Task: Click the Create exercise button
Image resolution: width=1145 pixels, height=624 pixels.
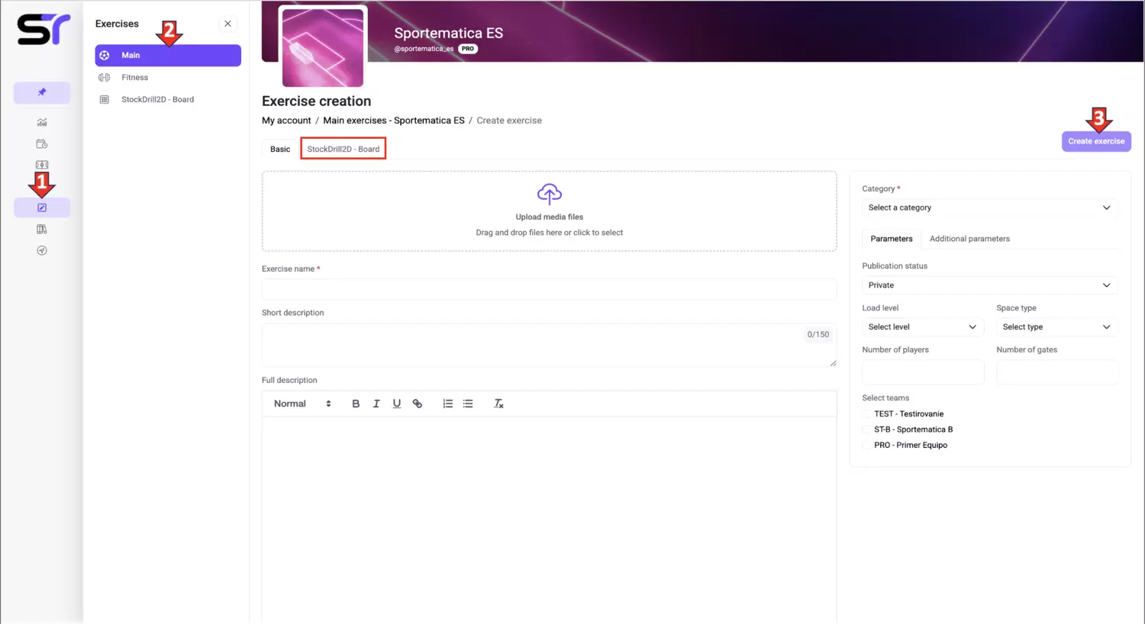Action: pos(1096,141)
